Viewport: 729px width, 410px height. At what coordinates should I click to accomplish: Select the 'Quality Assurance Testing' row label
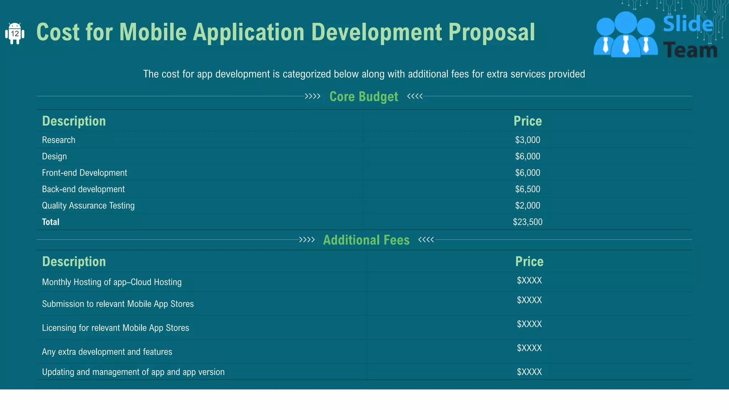(x=88, y=205)
